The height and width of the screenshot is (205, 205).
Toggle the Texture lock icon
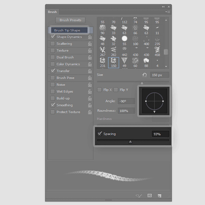pos(90,51)
